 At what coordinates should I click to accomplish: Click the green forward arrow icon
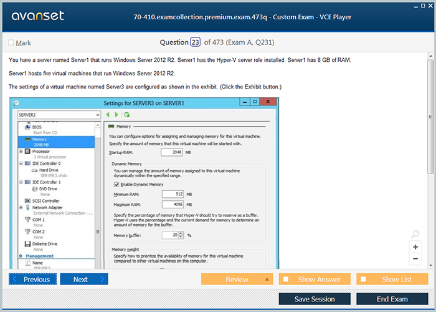(116, 115)
